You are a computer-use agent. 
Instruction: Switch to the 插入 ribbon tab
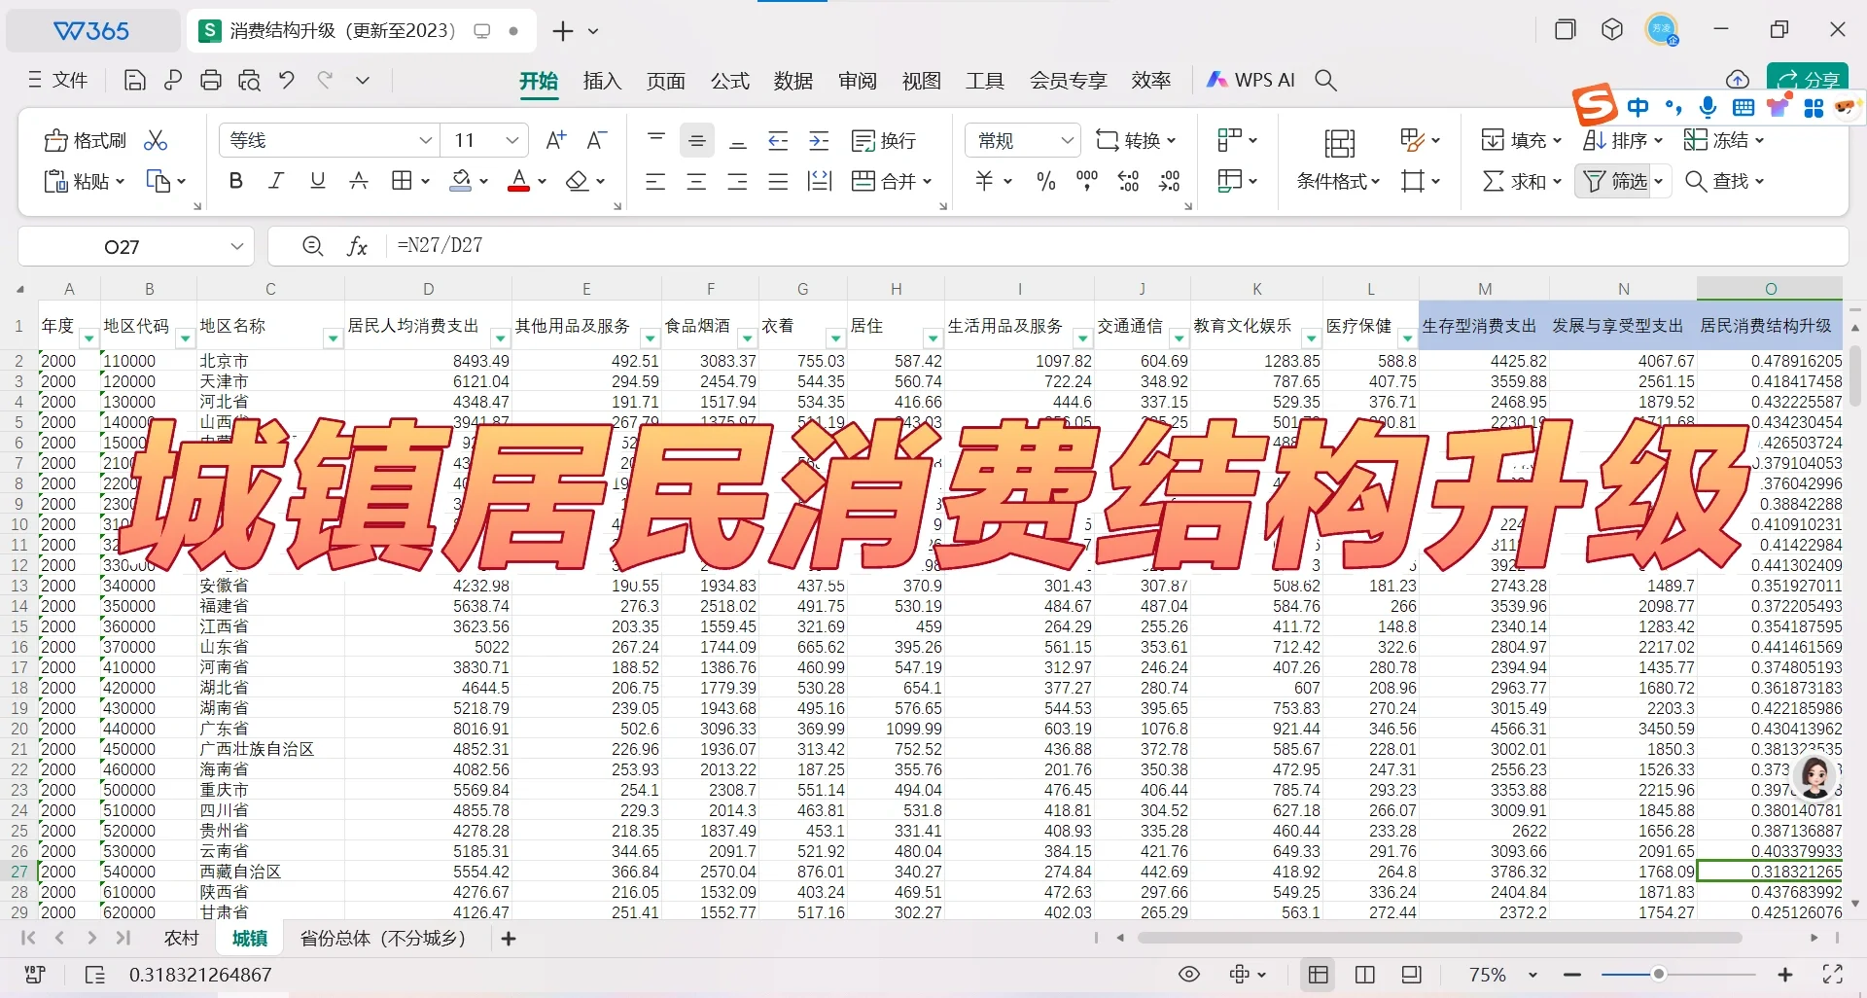(x=602, y=81)
